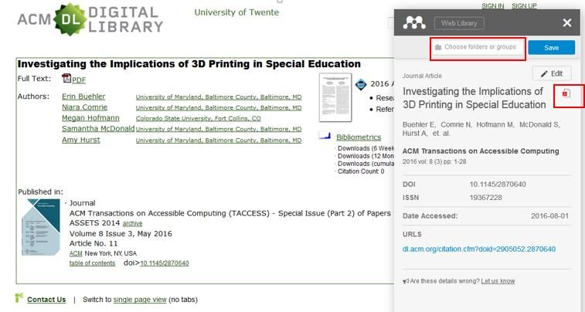
Task: Open author Niara Comrie's profile
Action: click(85, 107)
